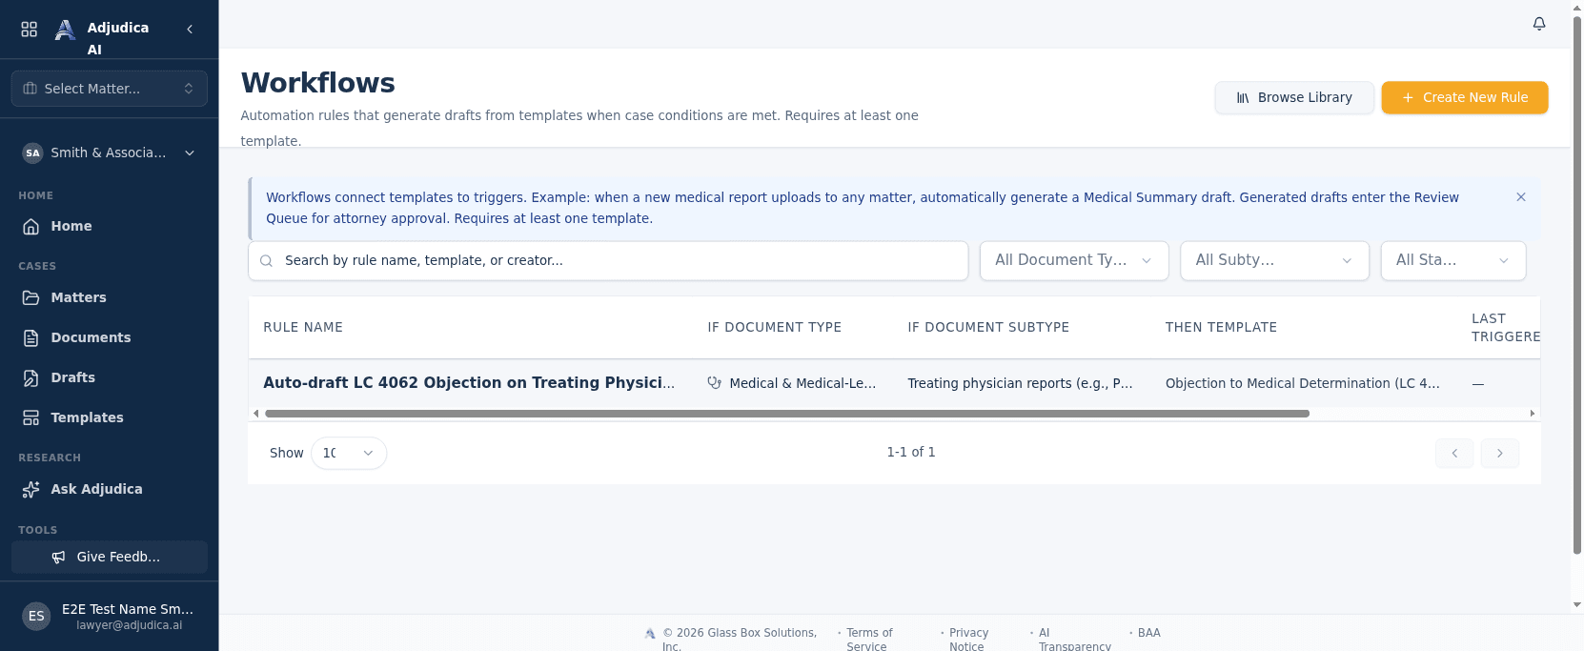Screen dimensions: 1584x651
Task: Open the Privacy Notice link
Action: coord(968,640)
